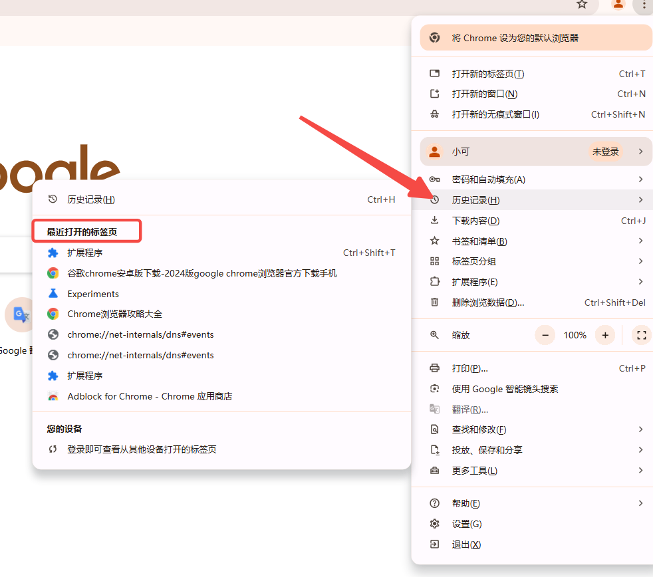The width and height of the screenshot is (653, 577).
Task: Click the Google Translate shortcut icon on page
Action: coord(21,314)
